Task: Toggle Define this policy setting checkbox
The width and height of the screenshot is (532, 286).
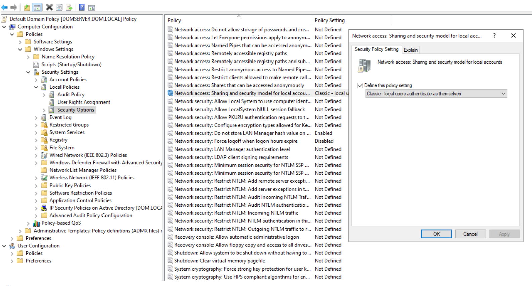Action: [360, 85]
